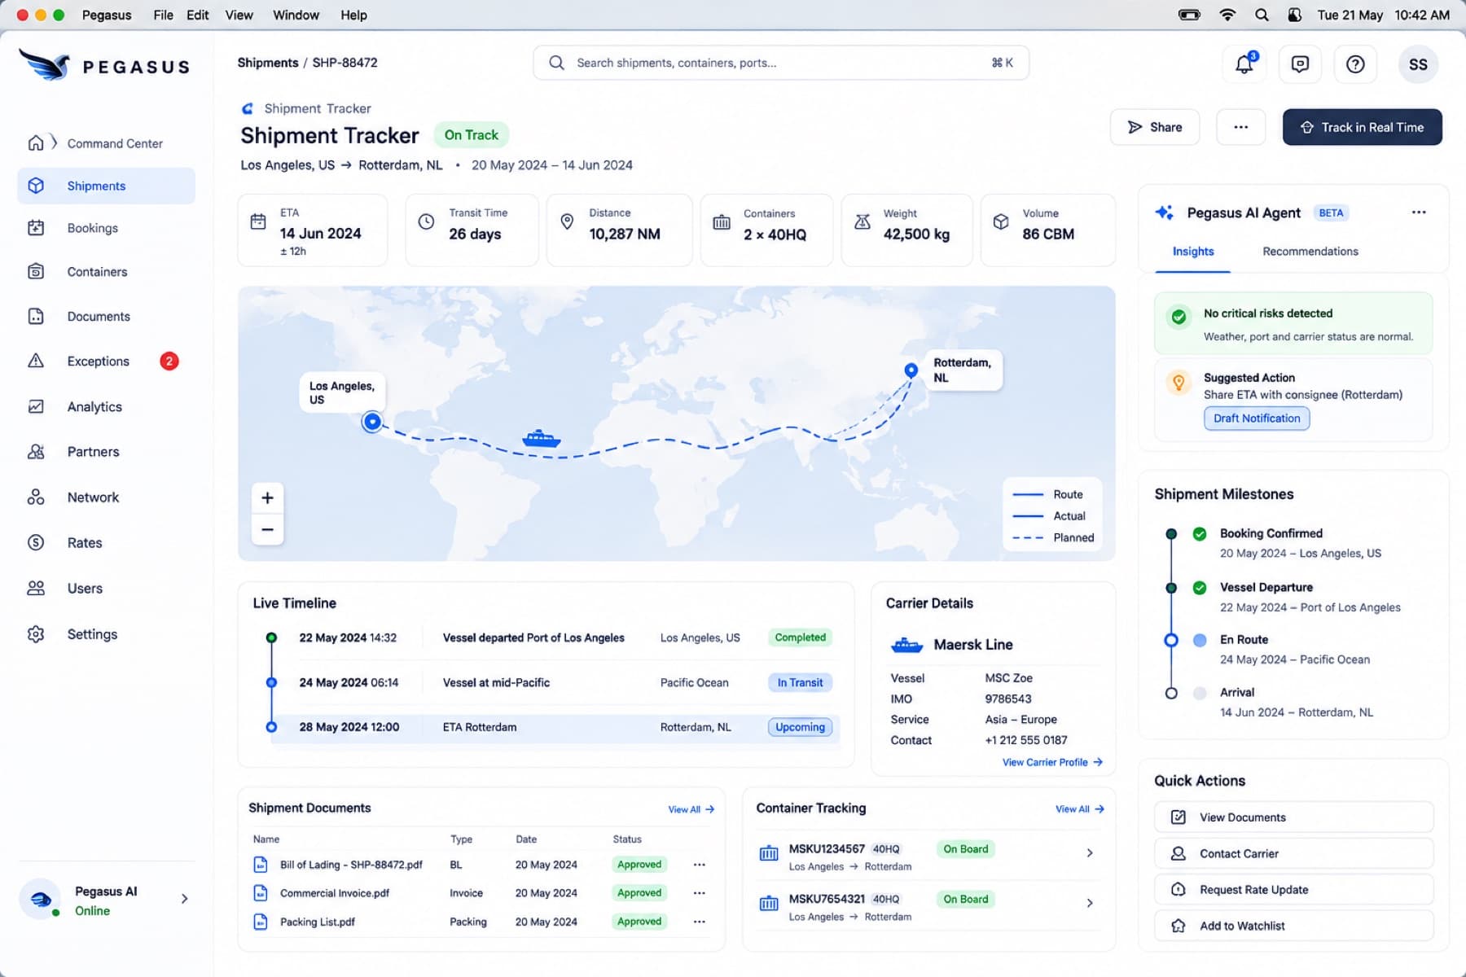This screenshot has height=977, width=1466.
Task: Click the In Transit status badge
Action: pos(800,682)
